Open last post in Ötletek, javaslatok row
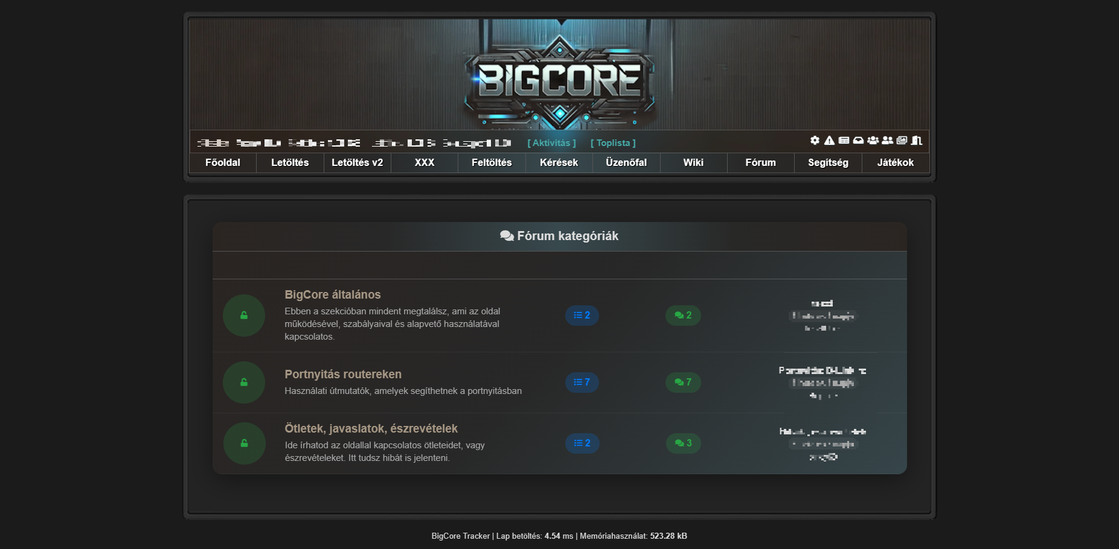Image resolution: width=1119 pixels, height=549 pixels. (x=822, y=431)
